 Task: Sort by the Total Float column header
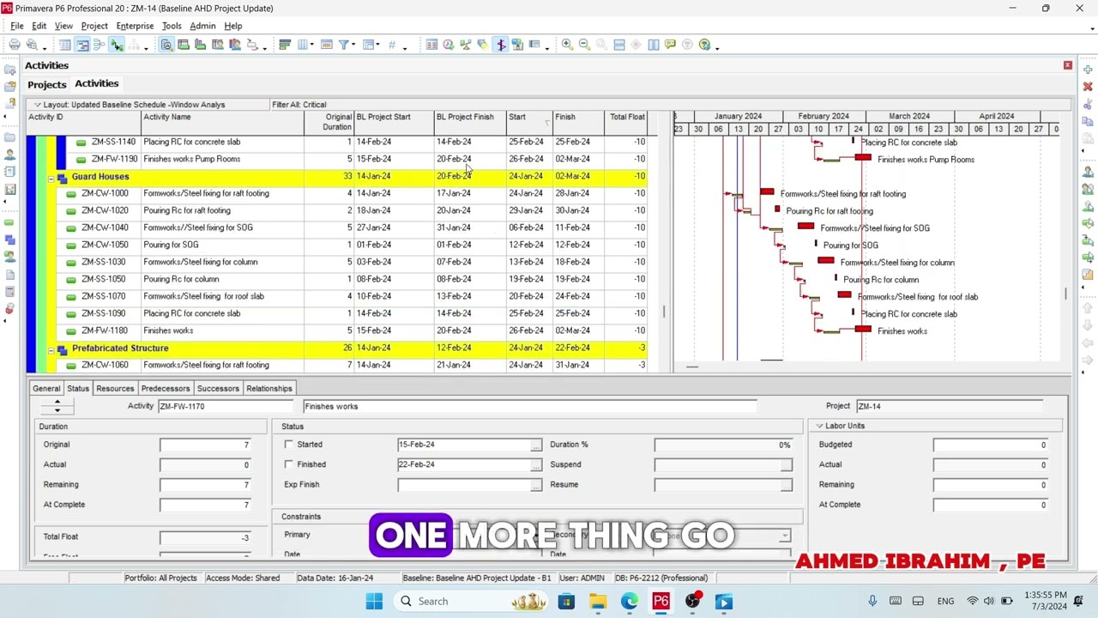tap(626, 122)
